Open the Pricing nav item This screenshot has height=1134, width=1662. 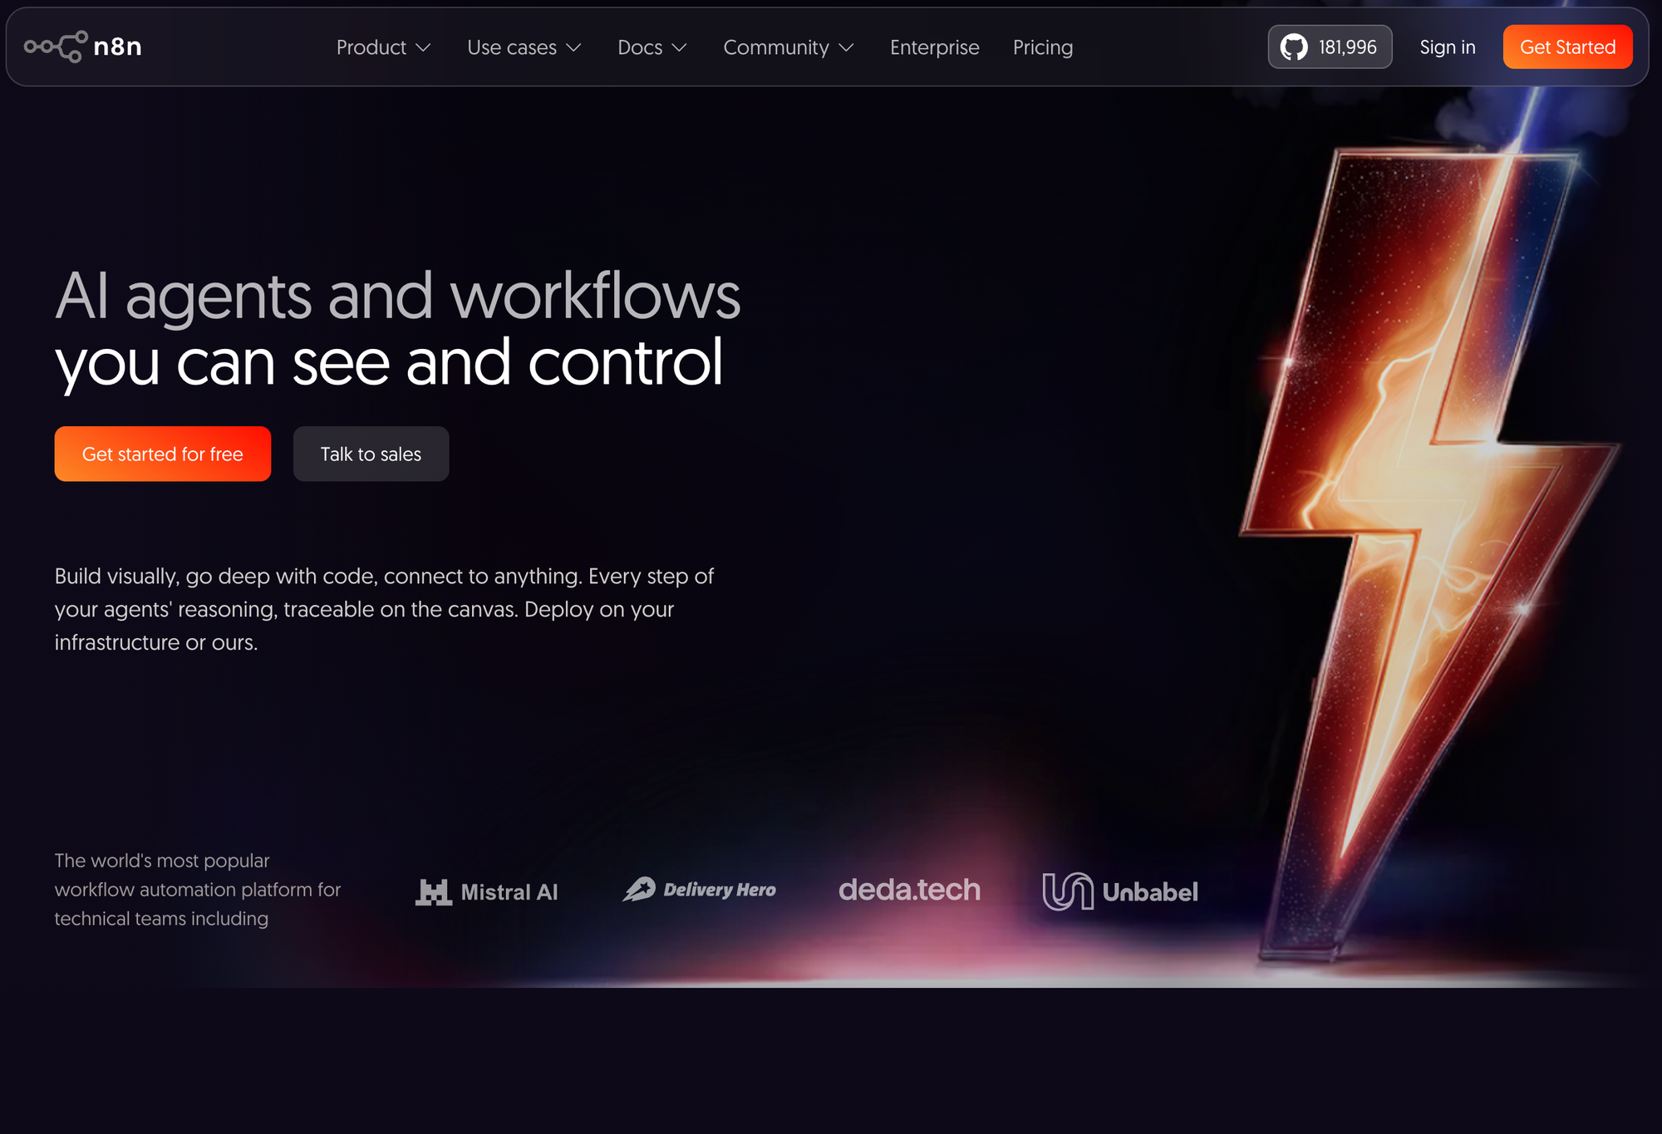coord(1042,47)
